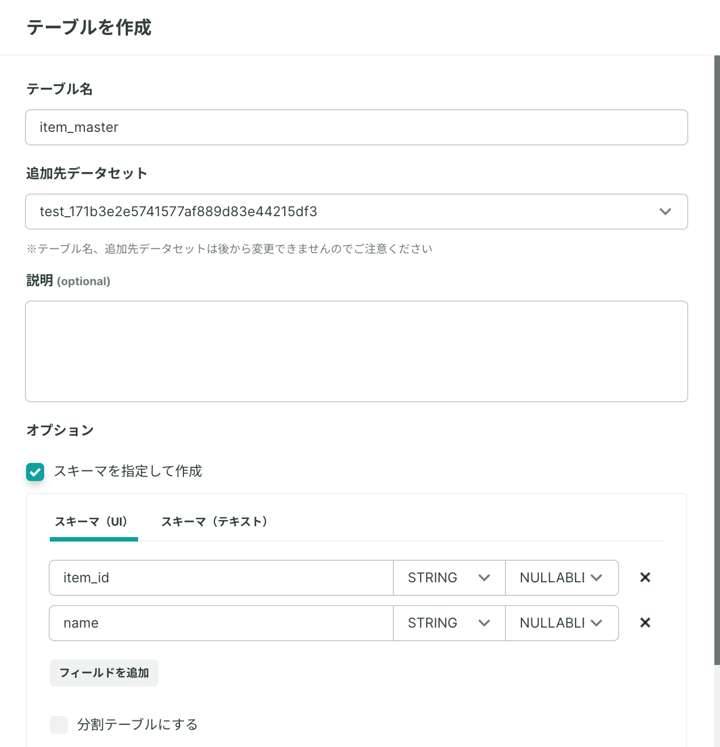720x747 pixels.
Task: Open NULLABLE mode dropdown for item_id
Action: [562, 578]
